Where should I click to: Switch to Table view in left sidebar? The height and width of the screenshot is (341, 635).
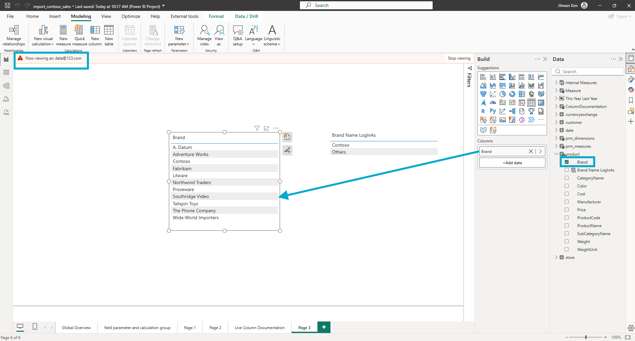tap(6, 73)
